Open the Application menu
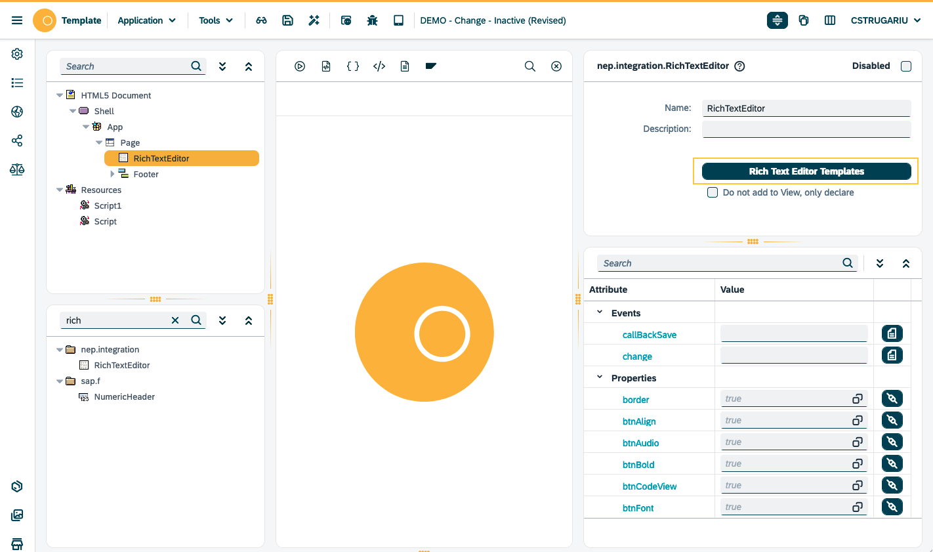933x552 pixels. tap(146, 20)
